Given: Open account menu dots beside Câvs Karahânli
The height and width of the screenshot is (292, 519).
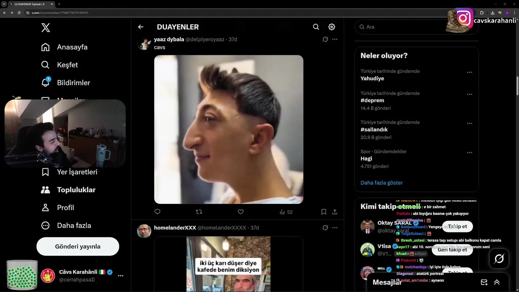Looking at the screenshot, I should click(x=120, y=276).
